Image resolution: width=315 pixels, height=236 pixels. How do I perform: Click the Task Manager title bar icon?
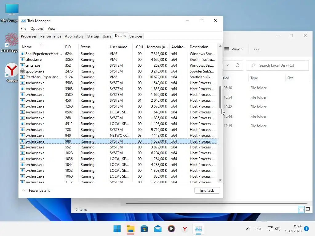point(23,21)
